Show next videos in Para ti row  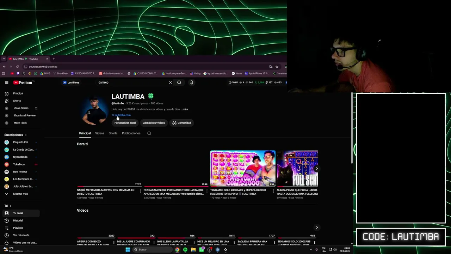click(x=317, y=169)
